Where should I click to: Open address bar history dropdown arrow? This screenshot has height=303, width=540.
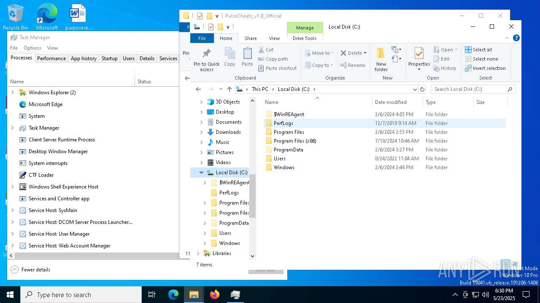click(415, 89)
